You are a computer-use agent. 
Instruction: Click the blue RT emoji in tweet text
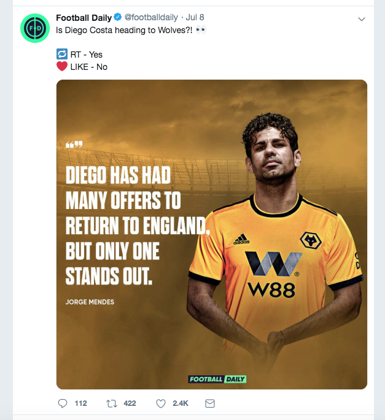click(x=61, y=55)
